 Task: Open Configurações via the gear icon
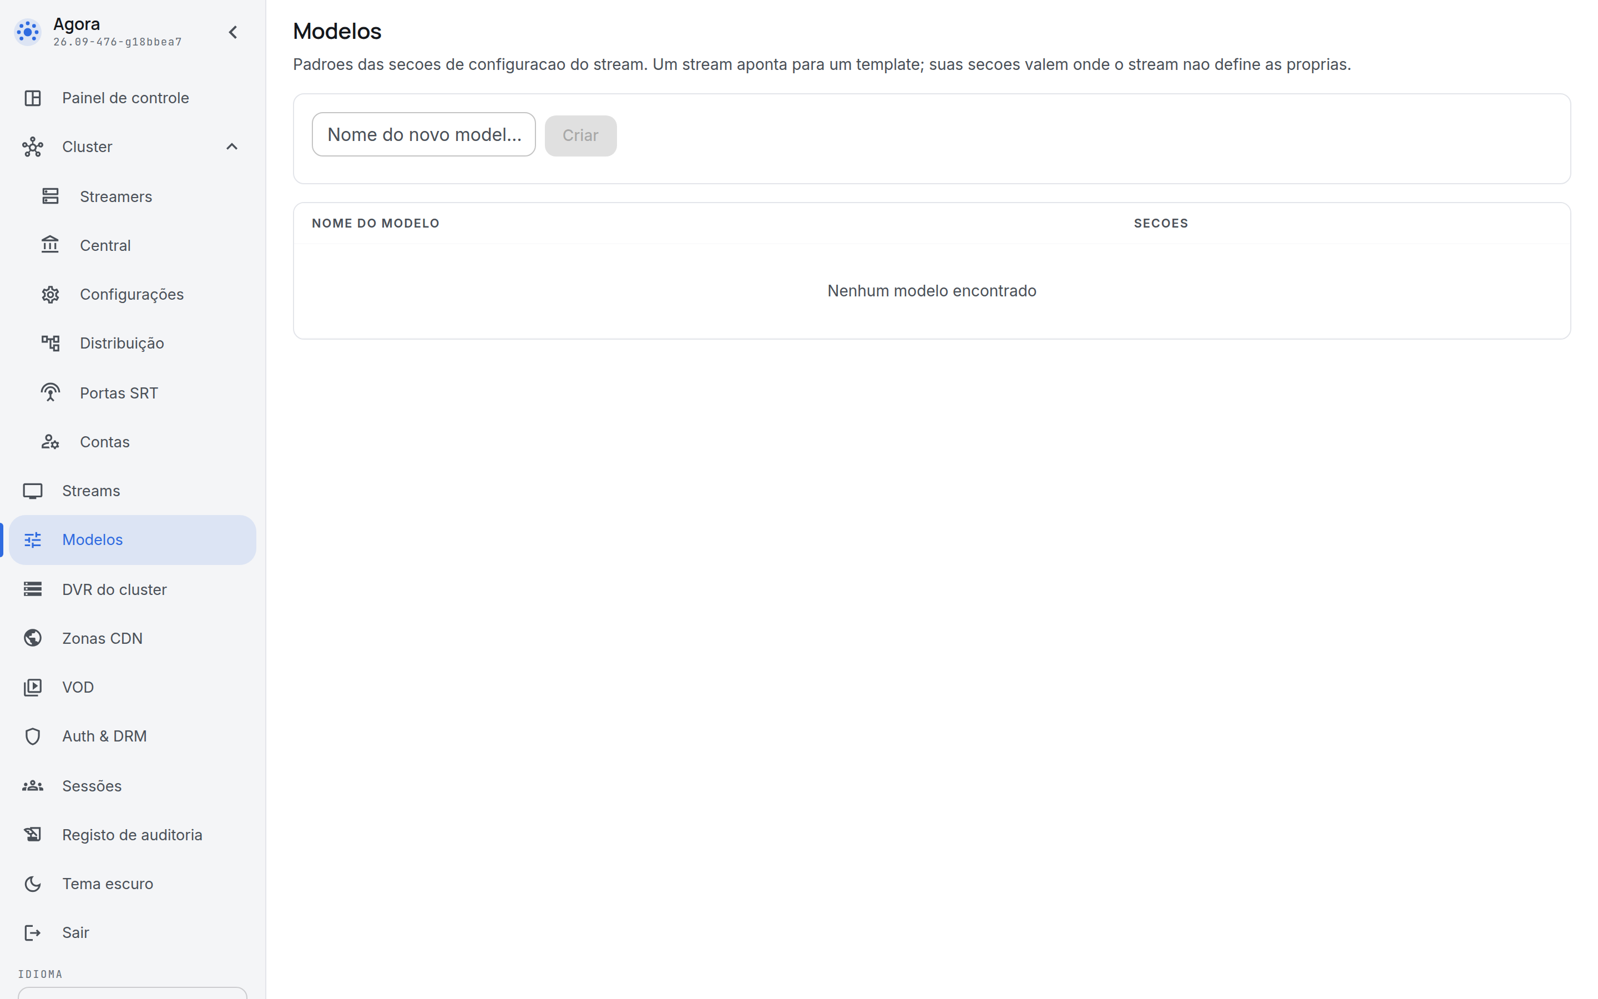coord(50,294)
